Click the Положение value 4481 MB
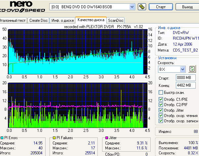Viewport: 199px width, 156px height. point(191,148)
